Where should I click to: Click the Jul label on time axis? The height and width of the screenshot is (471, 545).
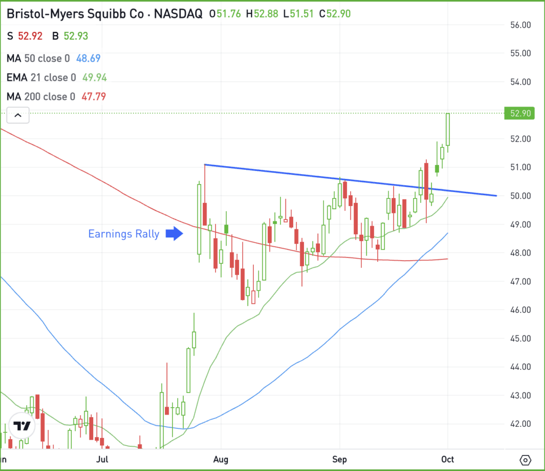coord(102,459)
